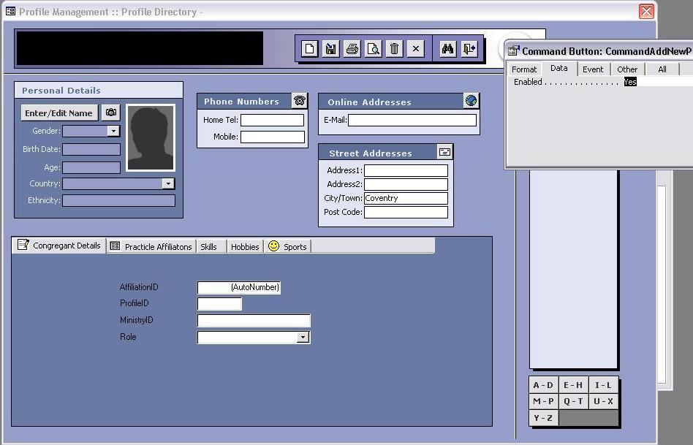Screen dimensions: 693x445
Task: Click the printer icon in toolbar
Action: 352,49
